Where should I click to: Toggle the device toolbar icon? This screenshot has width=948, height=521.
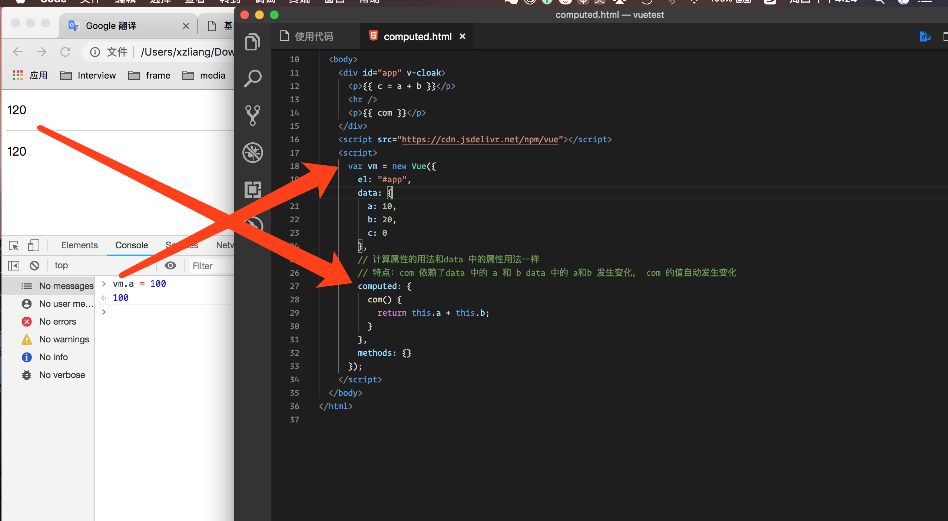(x=33, y=245)
